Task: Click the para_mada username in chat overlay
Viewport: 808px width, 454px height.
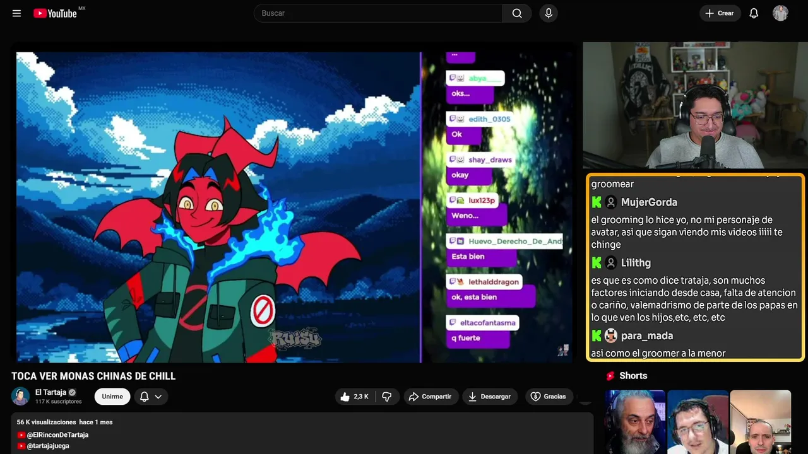Action: (x=647, y=336)
